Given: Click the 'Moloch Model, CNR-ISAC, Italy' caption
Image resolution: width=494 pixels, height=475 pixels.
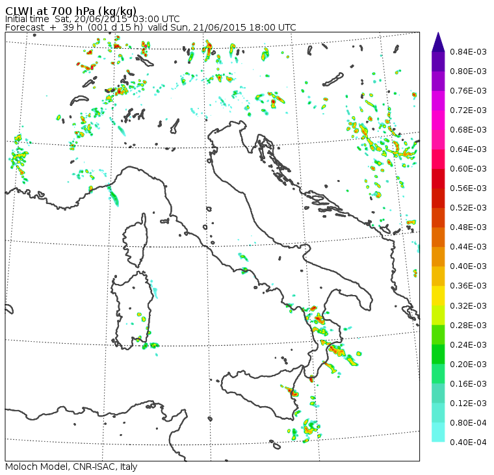Looking at the screenshot, I should pyautogui.click(x=71, y=467).
